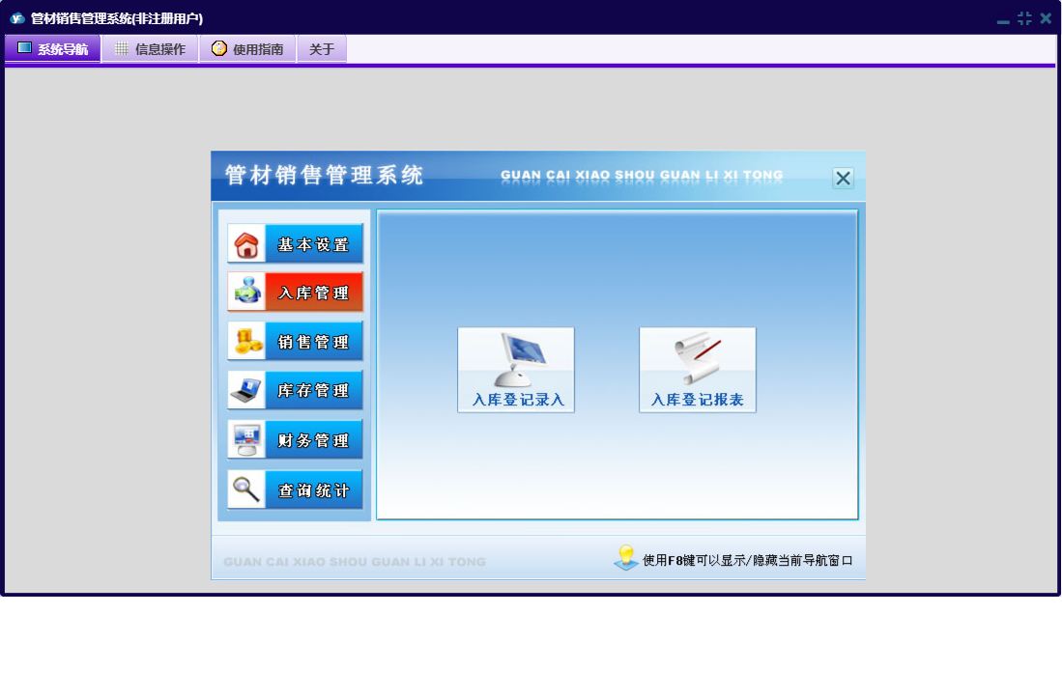
Task: Minimize the application window
Action: (x=1003, y=20)
